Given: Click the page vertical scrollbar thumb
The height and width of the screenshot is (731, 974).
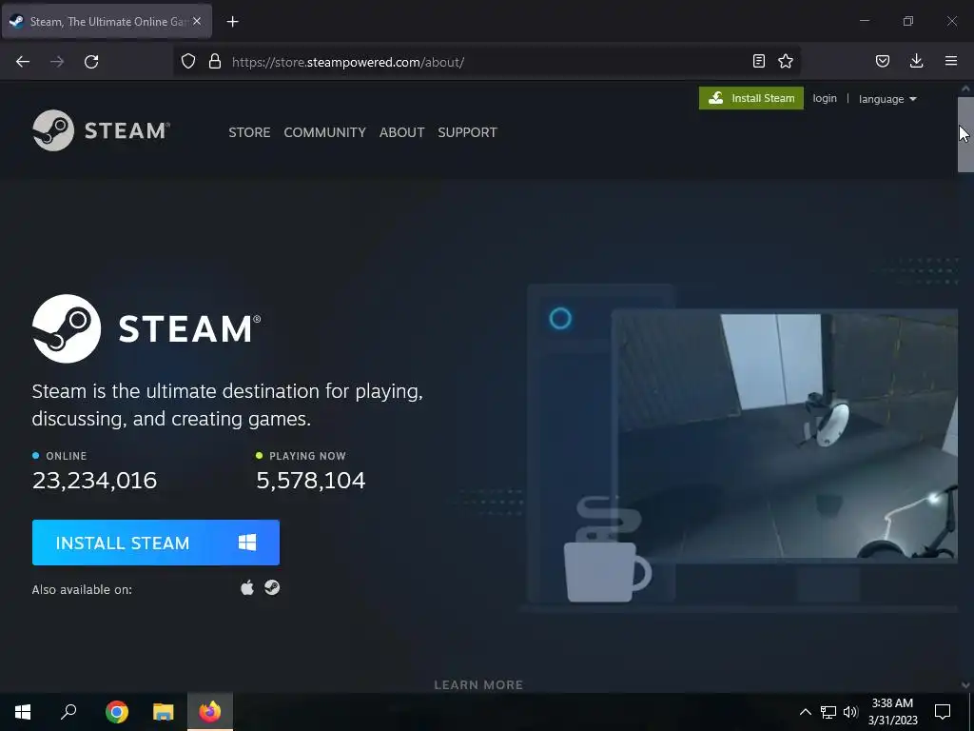Looking at the screenshot, I should click(x=965, y=134).
